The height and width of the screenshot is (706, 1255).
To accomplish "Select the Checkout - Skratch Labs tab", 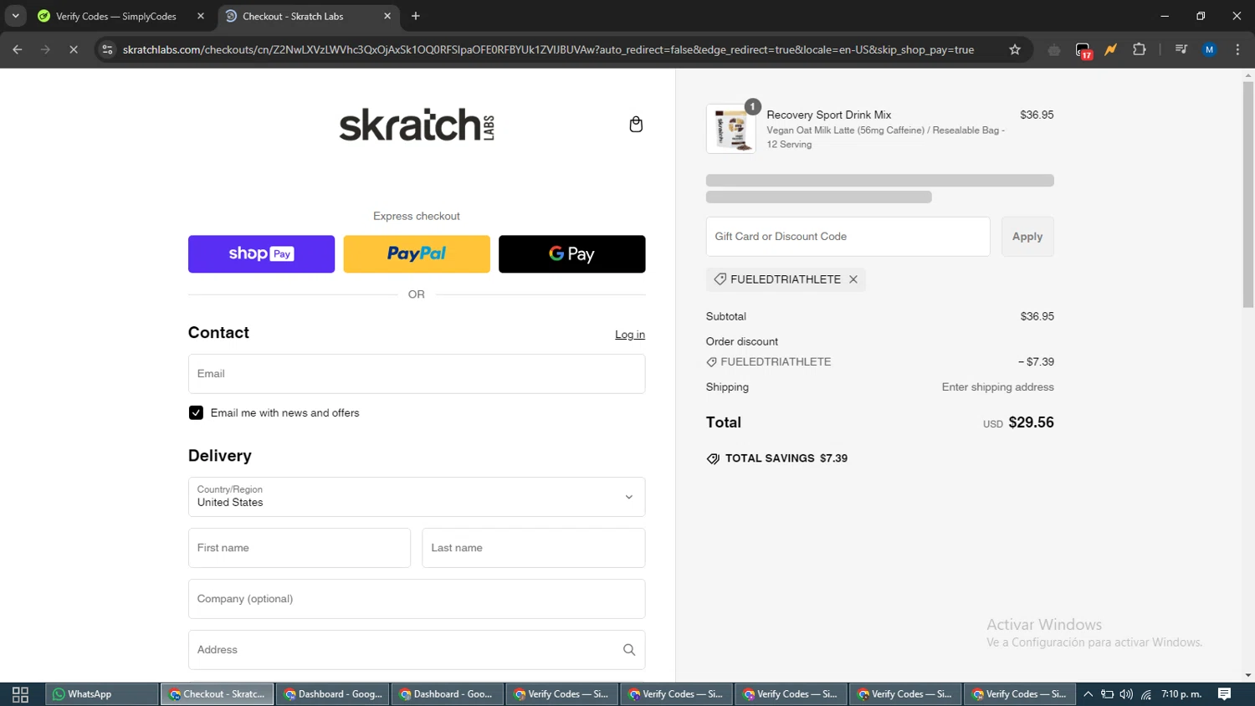I will pyautogui.click(x=309, y=16).
